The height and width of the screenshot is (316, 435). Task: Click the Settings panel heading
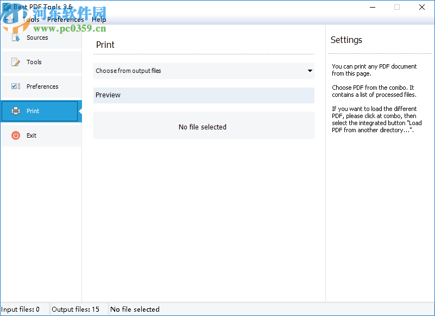(x=346, y=40)
